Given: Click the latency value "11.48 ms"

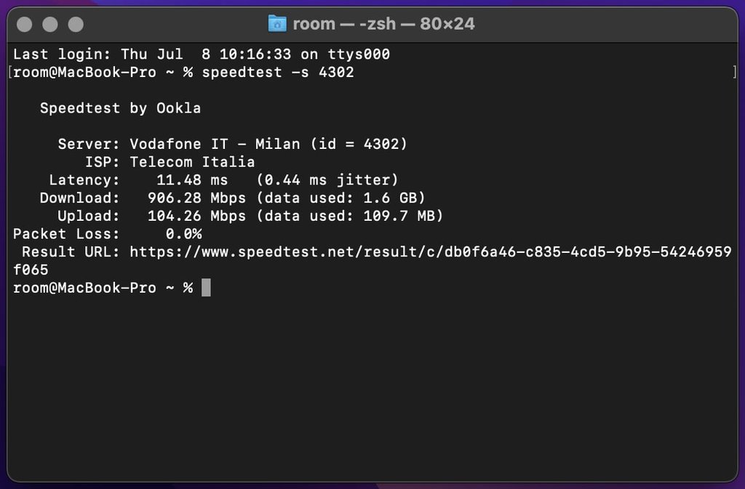Looking at the screenshot, I should [x=192, y=180].
